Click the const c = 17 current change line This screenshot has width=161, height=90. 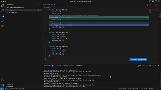[x=99, y=19]
